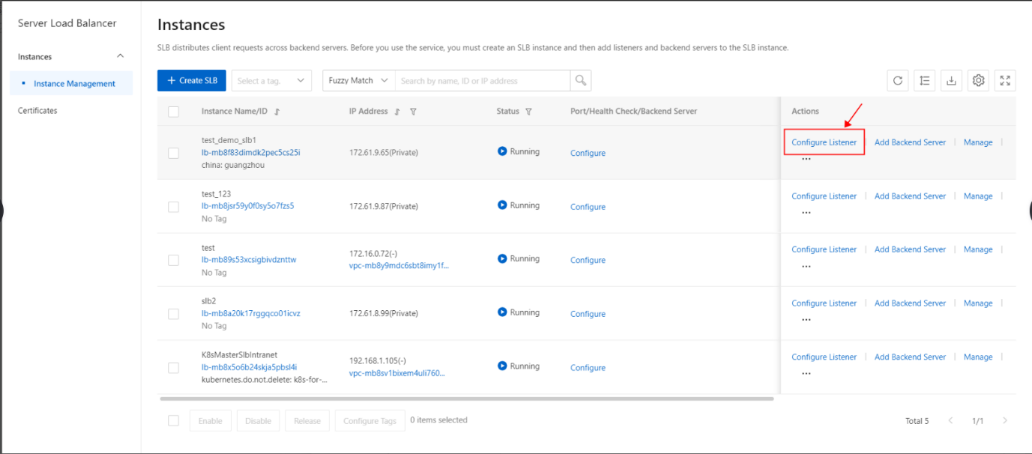Check the select-all checkbox in table header
Image resolution: width=1032 pixels, height=454 pixels.
[174, 112]
